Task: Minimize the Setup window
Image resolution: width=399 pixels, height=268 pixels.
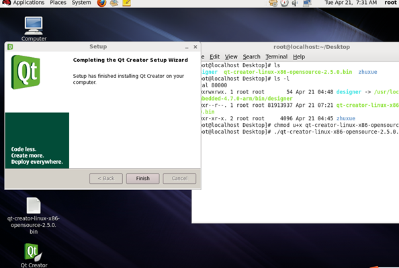Action: [187, 47]
